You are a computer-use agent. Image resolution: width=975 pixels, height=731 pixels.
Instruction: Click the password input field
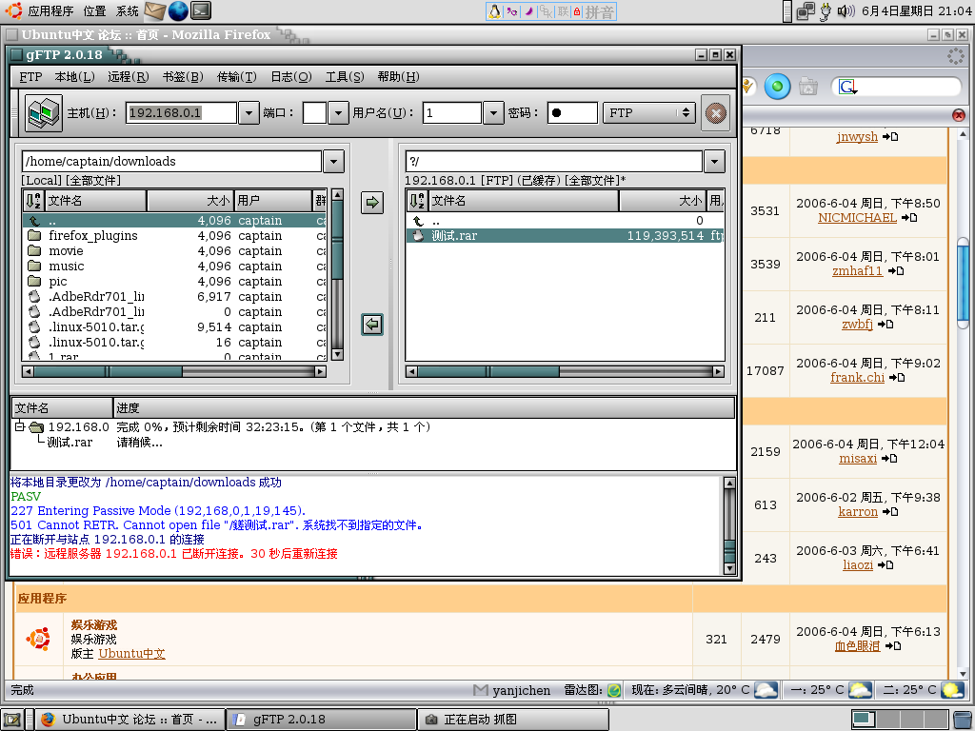572,113
